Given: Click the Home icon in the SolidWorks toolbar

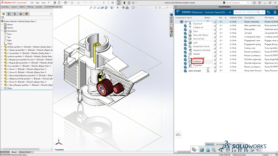Looking at the screenshot, I should tap(55, 3).
